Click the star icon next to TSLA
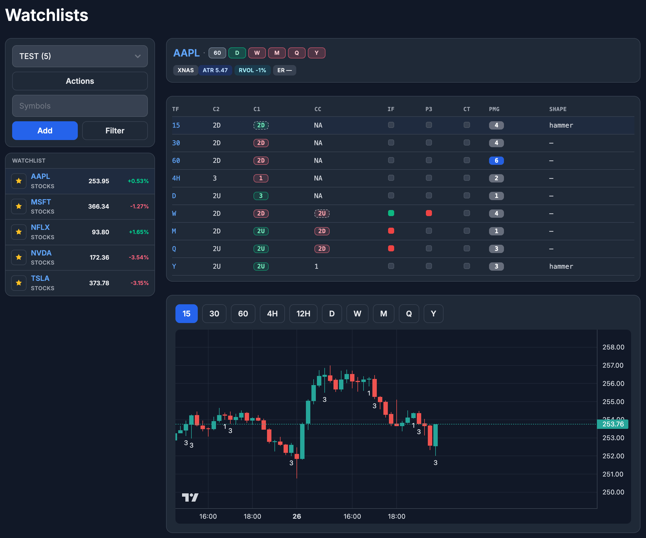This screenshot has width=646, height=538. pos(19,283)
